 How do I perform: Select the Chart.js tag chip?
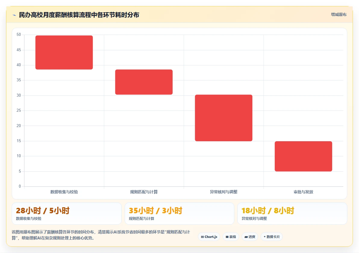pyautogui.click(x=209, y=237)
